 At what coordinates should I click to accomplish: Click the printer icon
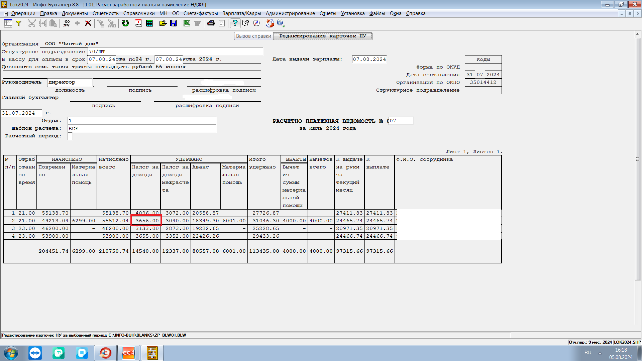pyautogui.click(x=211, y=23)
